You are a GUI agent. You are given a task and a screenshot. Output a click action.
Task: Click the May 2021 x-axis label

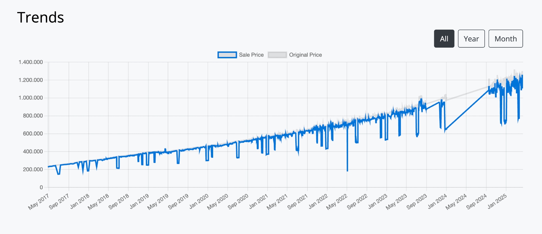coord(277,202)
